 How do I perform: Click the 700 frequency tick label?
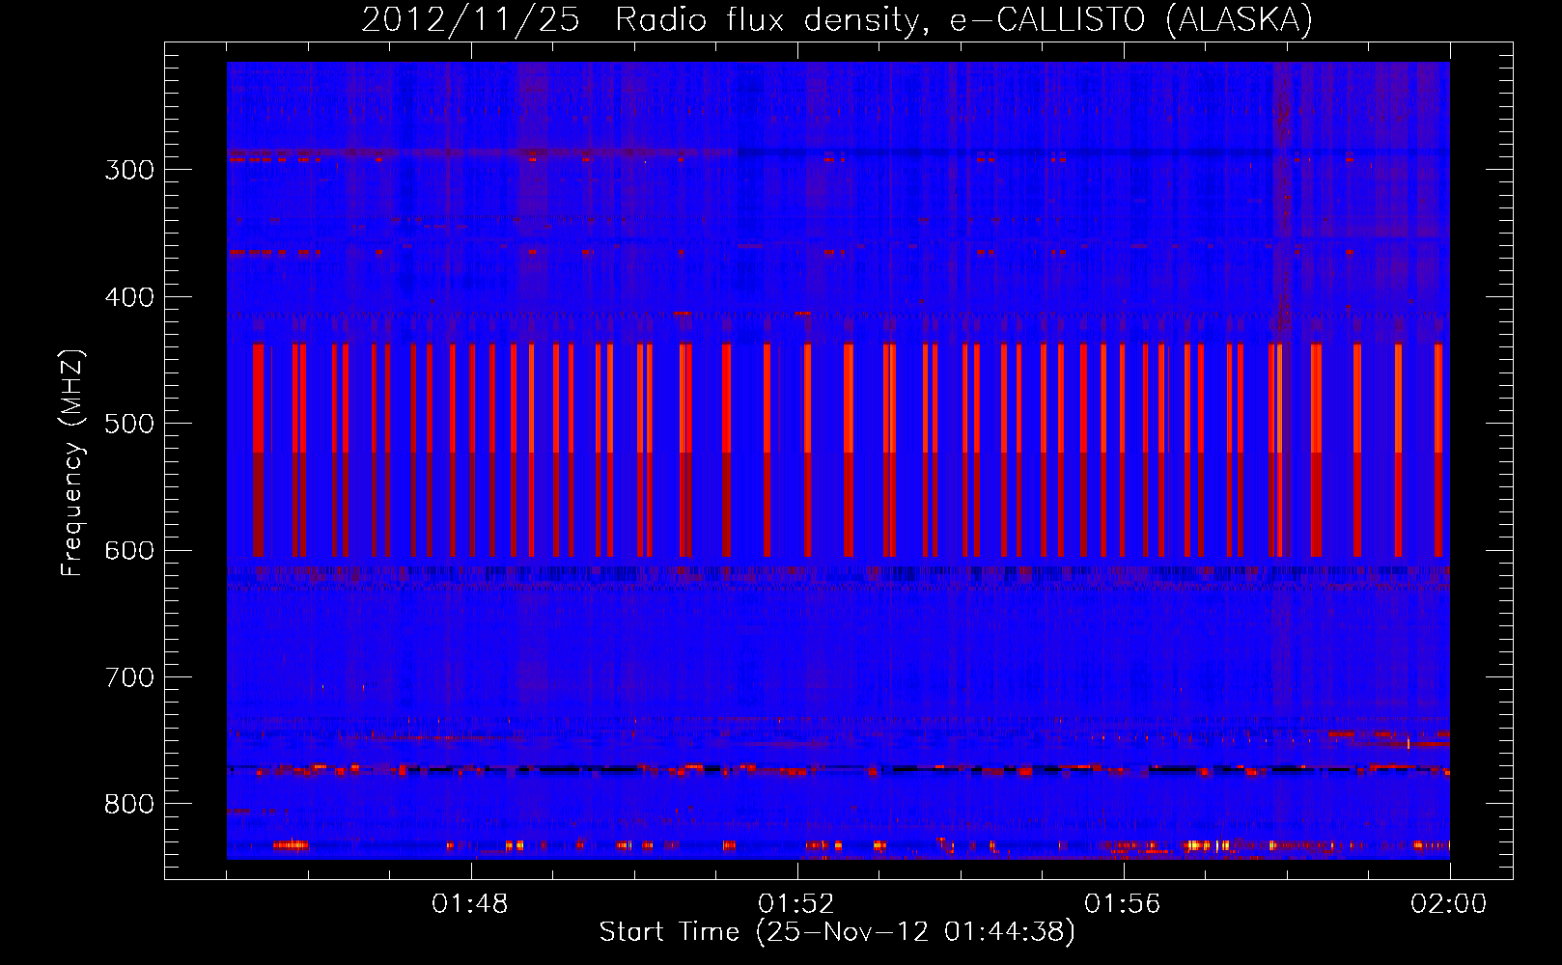point(129,677)
